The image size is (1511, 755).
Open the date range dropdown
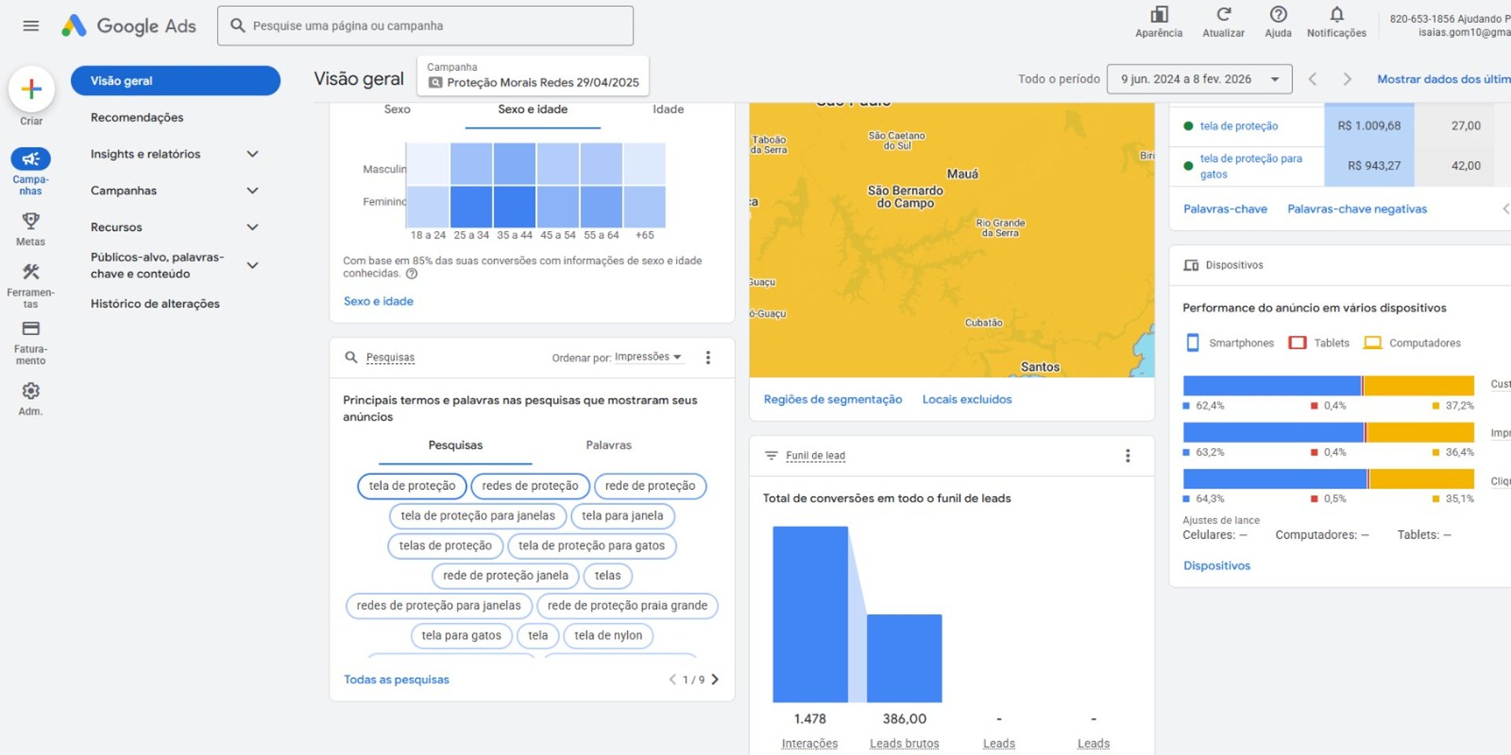tap(1199, 79)
